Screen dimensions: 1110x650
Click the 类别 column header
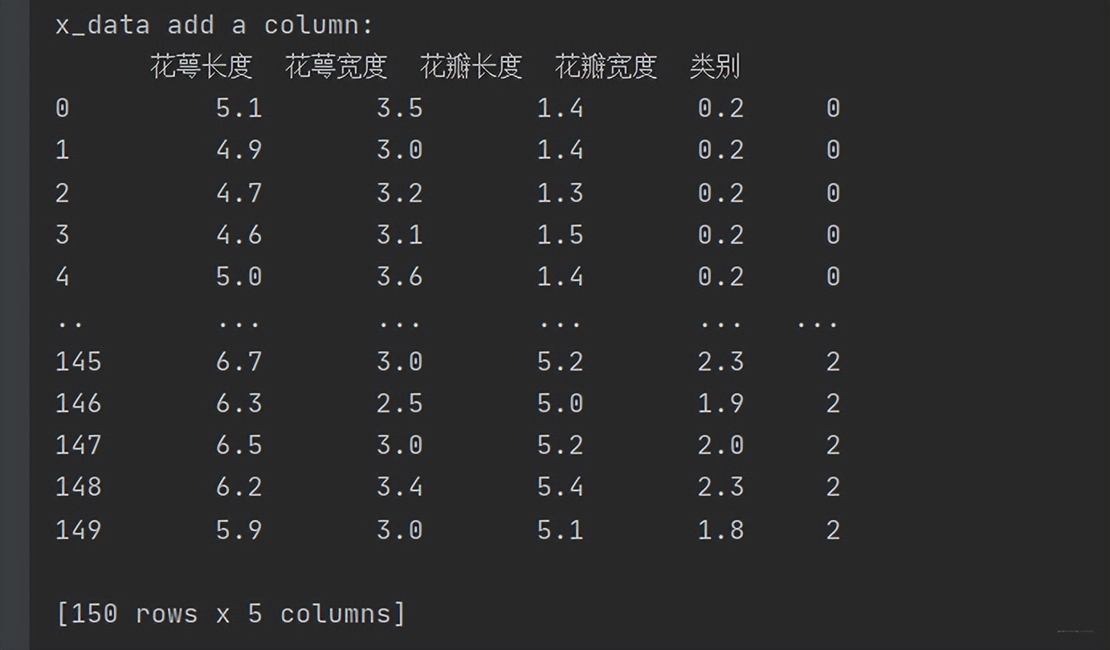(715, 67)
